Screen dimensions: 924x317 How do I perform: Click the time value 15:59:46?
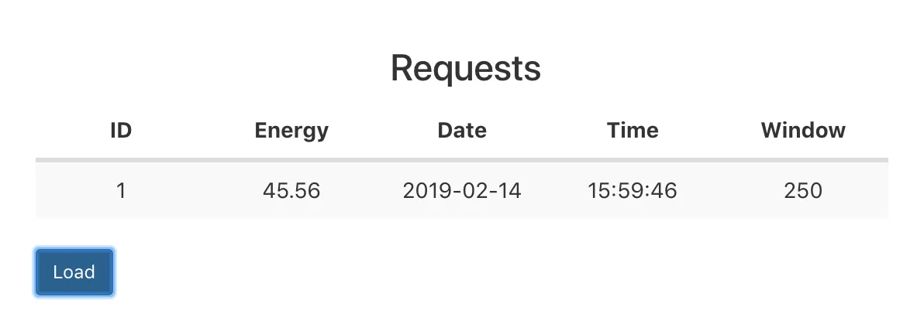point(633,190)
